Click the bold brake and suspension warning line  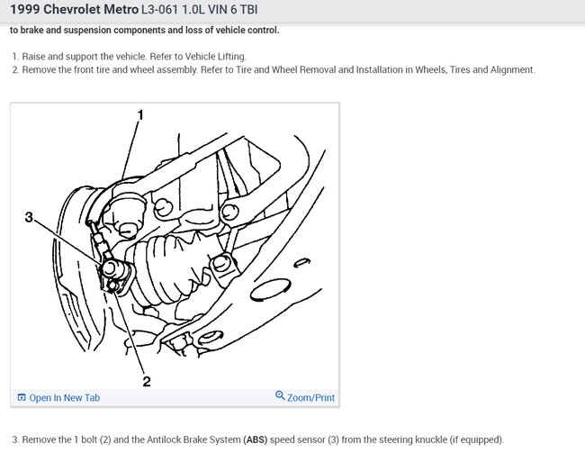[x=144, y=30]
